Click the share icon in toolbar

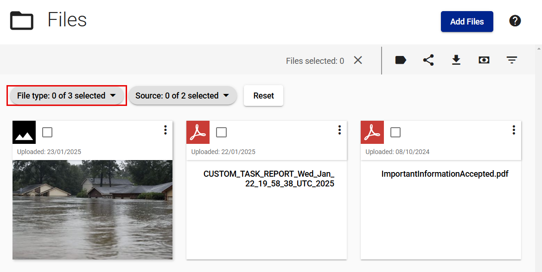(428, 60)
